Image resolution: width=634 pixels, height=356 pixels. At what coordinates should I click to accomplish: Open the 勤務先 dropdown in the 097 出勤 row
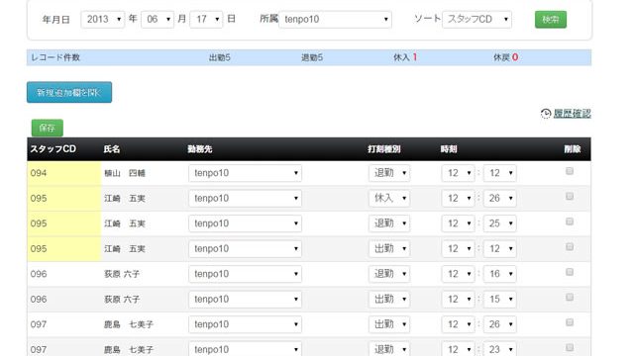coord(245,324)
